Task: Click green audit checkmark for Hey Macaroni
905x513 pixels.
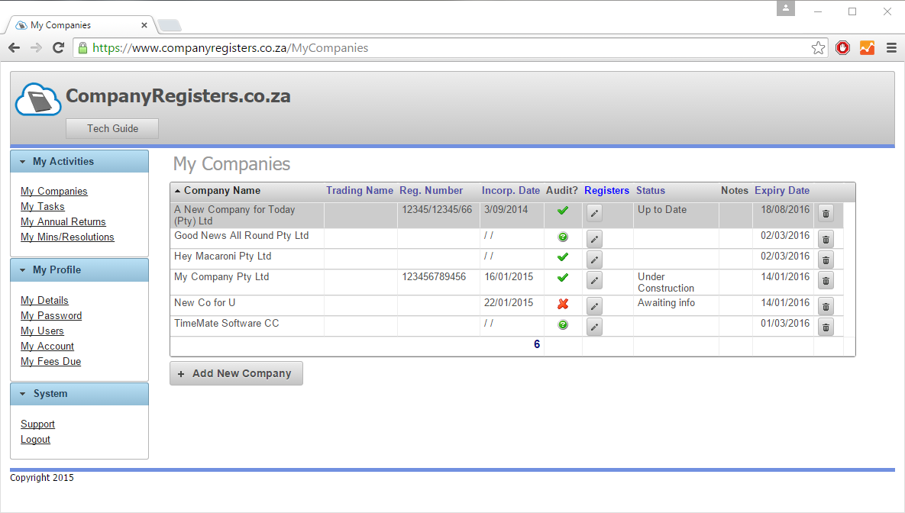Action: [x=563, y=257]
